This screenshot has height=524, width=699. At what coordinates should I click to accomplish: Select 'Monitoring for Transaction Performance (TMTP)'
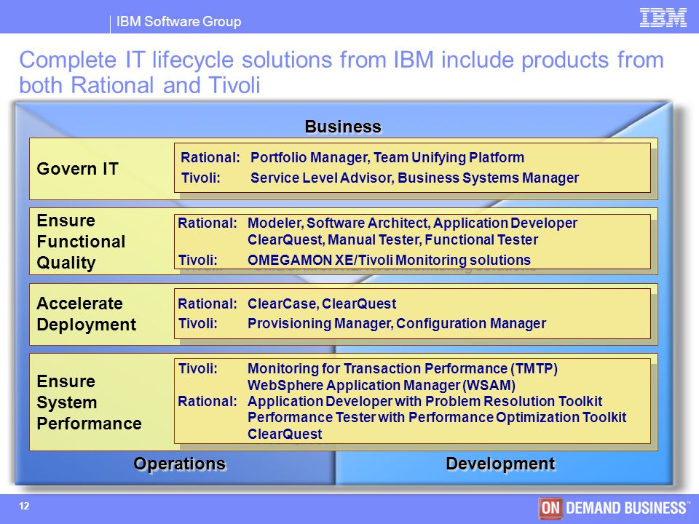(x=402, y=368)
